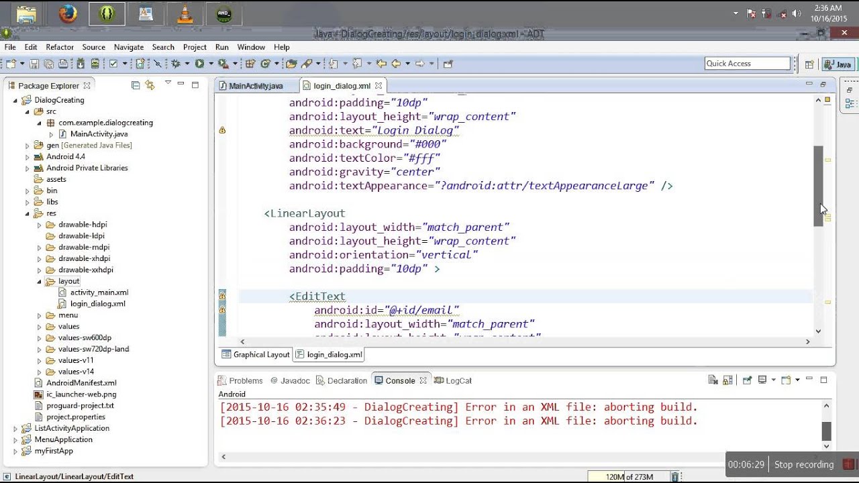
Task: Click the Save toolbar icon
Action: coord(34,64)
